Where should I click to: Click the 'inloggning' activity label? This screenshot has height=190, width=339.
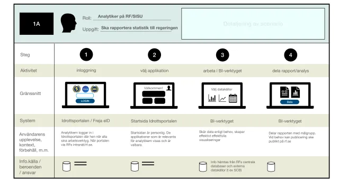tap(86, 70)
